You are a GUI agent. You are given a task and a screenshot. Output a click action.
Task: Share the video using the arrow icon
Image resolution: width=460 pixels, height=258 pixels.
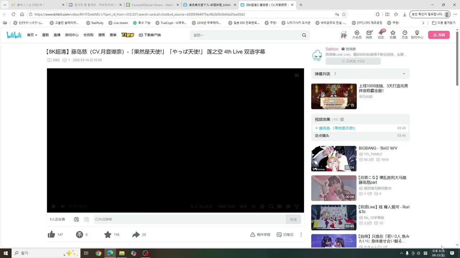(136, 235)
